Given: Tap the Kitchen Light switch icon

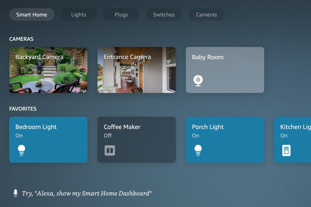Looking at the screenshot, I should click(x=286, y=150).
